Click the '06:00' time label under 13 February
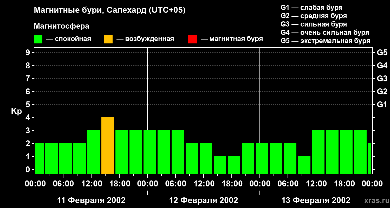390x208 pixels. 288,184
